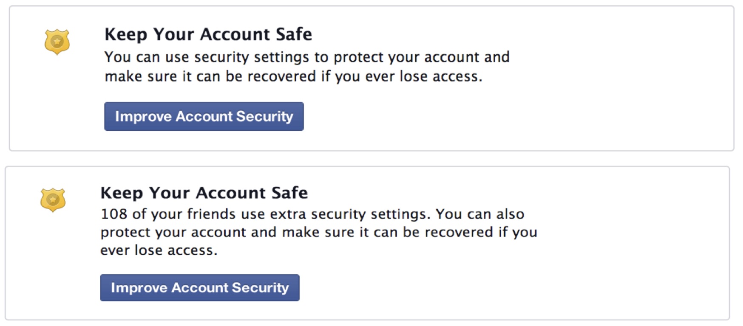Viewport: 743px width, 326px height.
Task: Click the word 'recovered' in the generic security message
Action: [282, 76]
